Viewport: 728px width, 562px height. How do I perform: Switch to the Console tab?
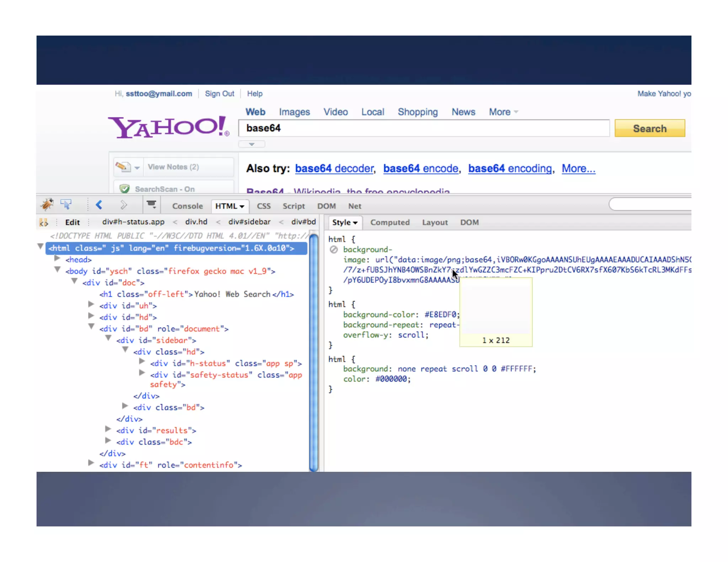[187, 206]
